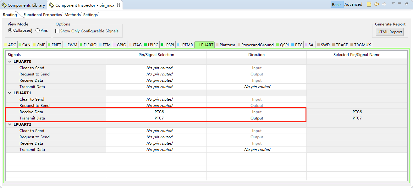This screenshot has height=188, width=413.
Task: Click the Direction column header
Action: (x=256, y=55)
